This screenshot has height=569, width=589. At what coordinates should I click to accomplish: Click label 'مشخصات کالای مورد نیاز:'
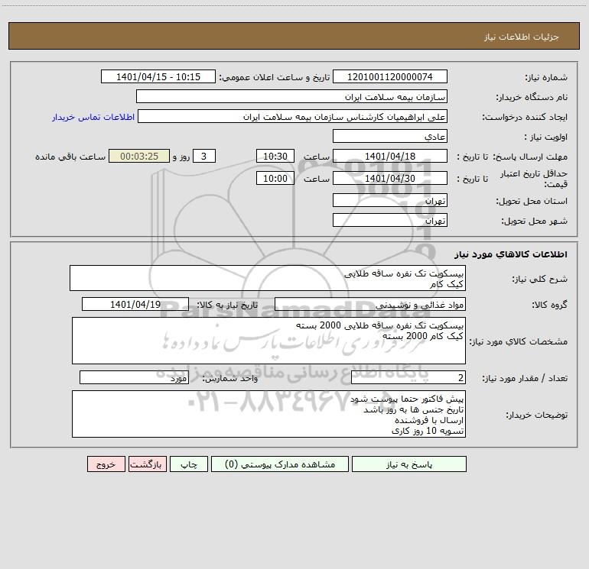pos(519,341)
